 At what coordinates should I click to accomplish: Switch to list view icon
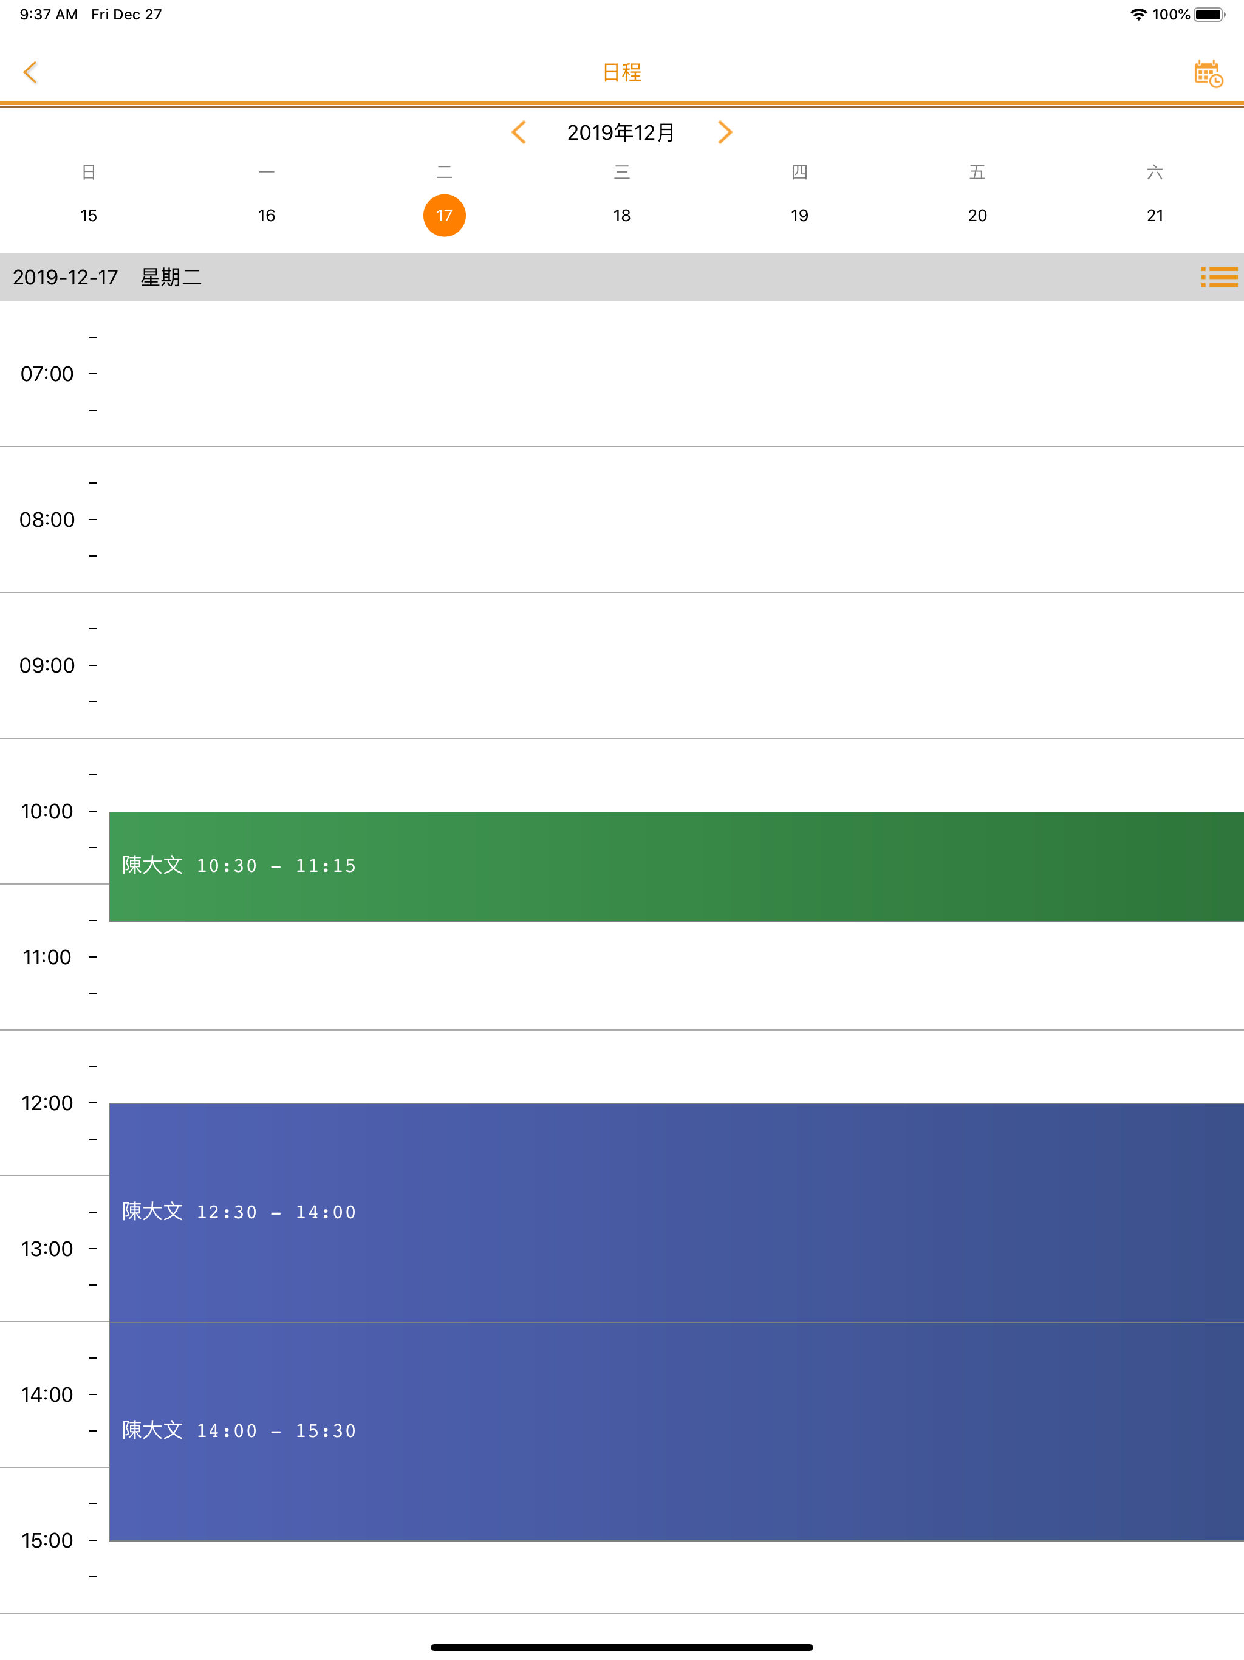1219,277
